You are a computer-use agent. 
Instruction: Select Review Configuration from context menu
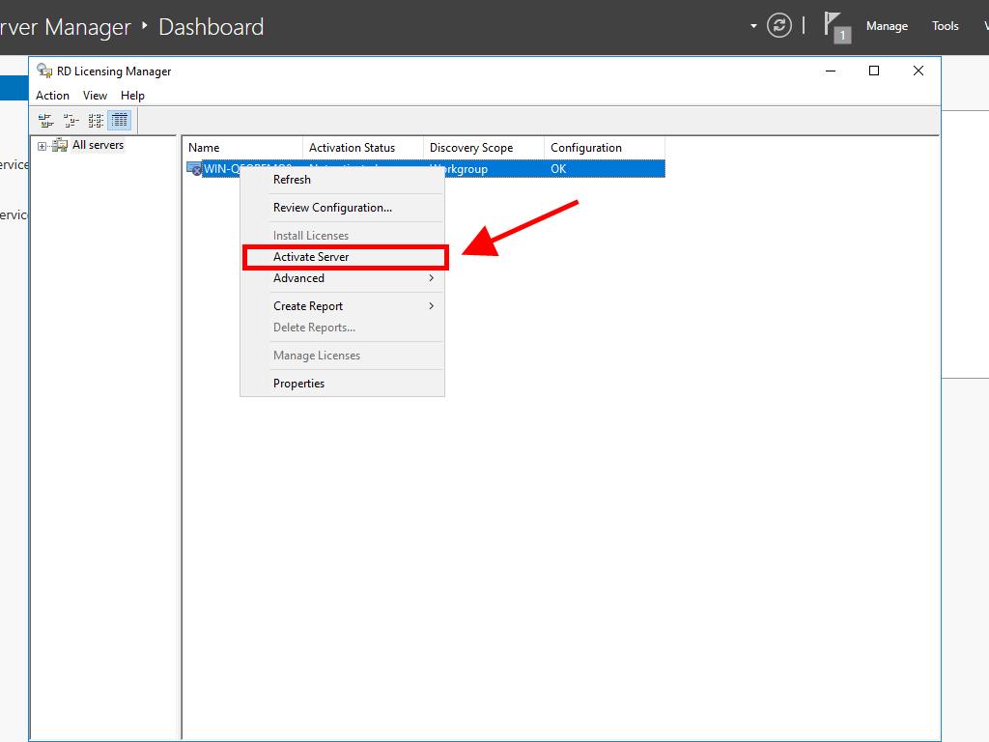click(x=332, y=208)
